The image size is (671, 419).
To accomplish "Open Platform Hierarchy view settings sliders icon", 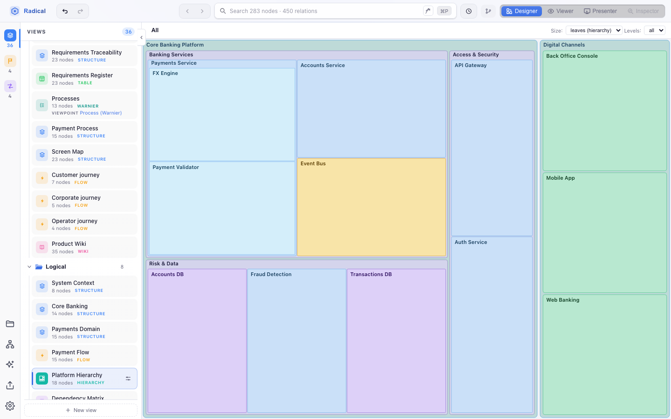I will (128, 378).
